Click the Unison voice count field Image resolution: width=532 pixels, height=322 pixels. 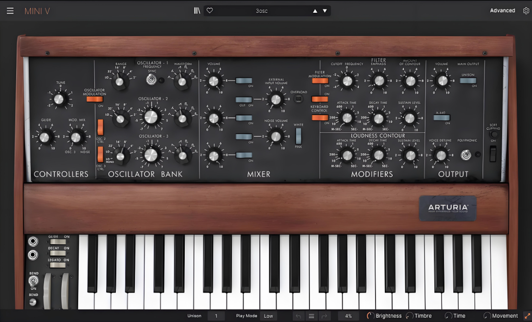(x=216, y=316)
